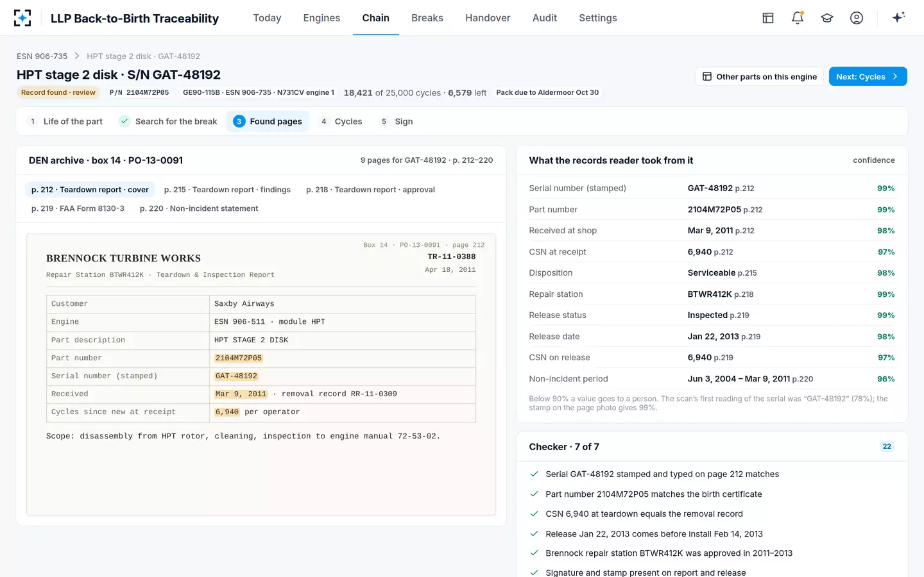The width and height of the screenshot is (924, 577).
Task: Click highlighted Mar 9, 2011 date in scan
Action: tap(241, 394)
